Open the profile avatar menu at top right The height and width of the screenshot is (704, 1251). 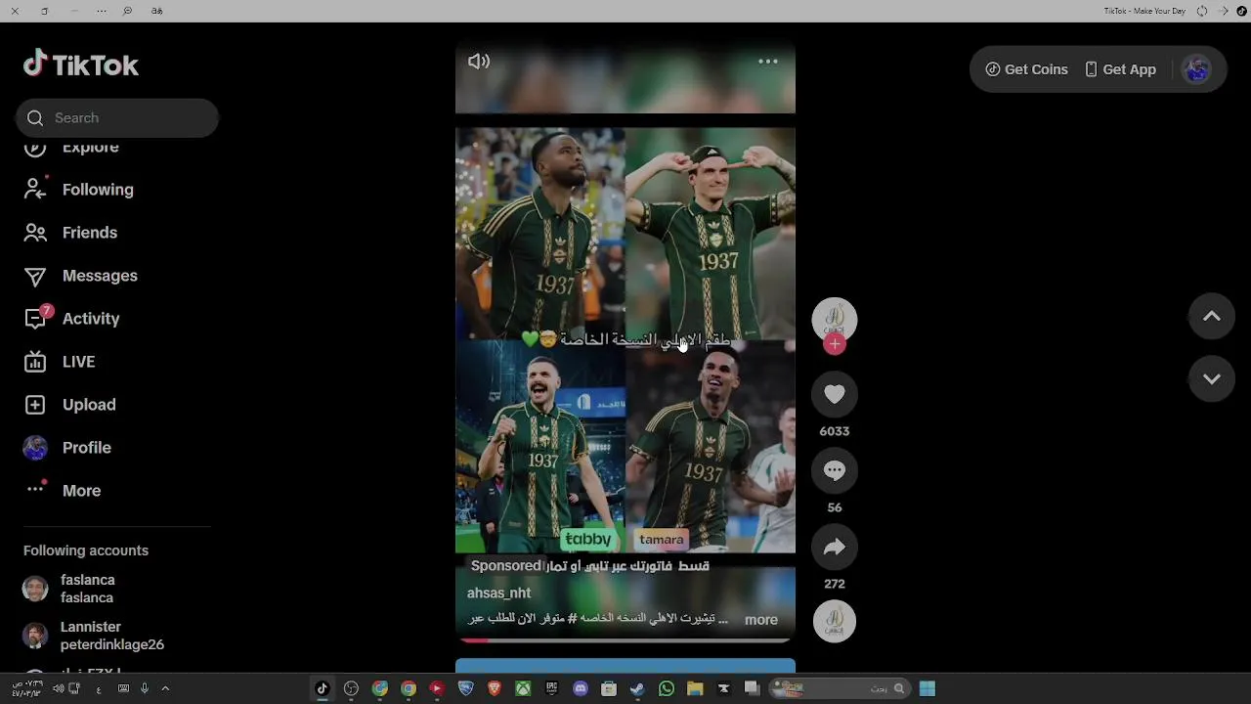tap(1196, 69)
